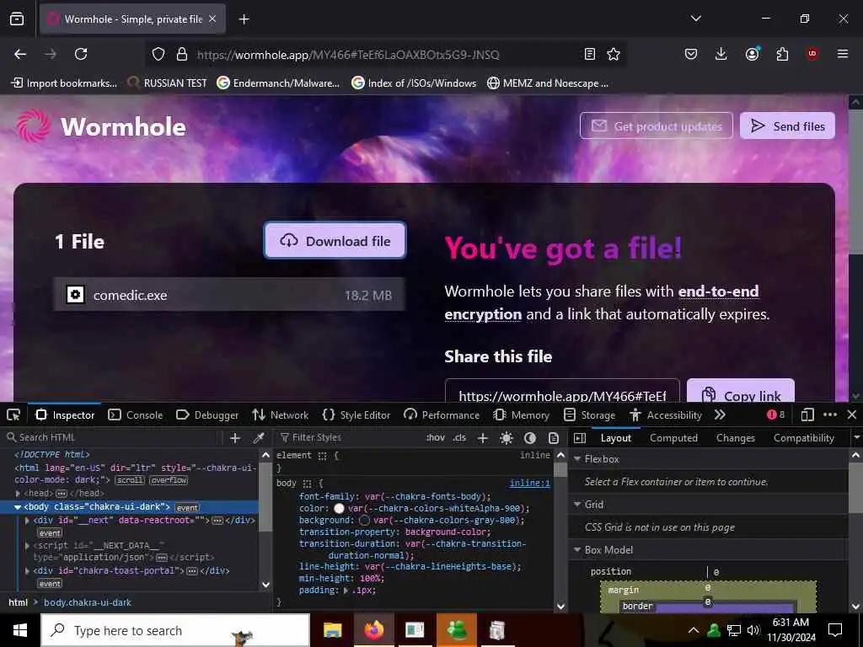Open the Pocket save icon

coord(691,54)
